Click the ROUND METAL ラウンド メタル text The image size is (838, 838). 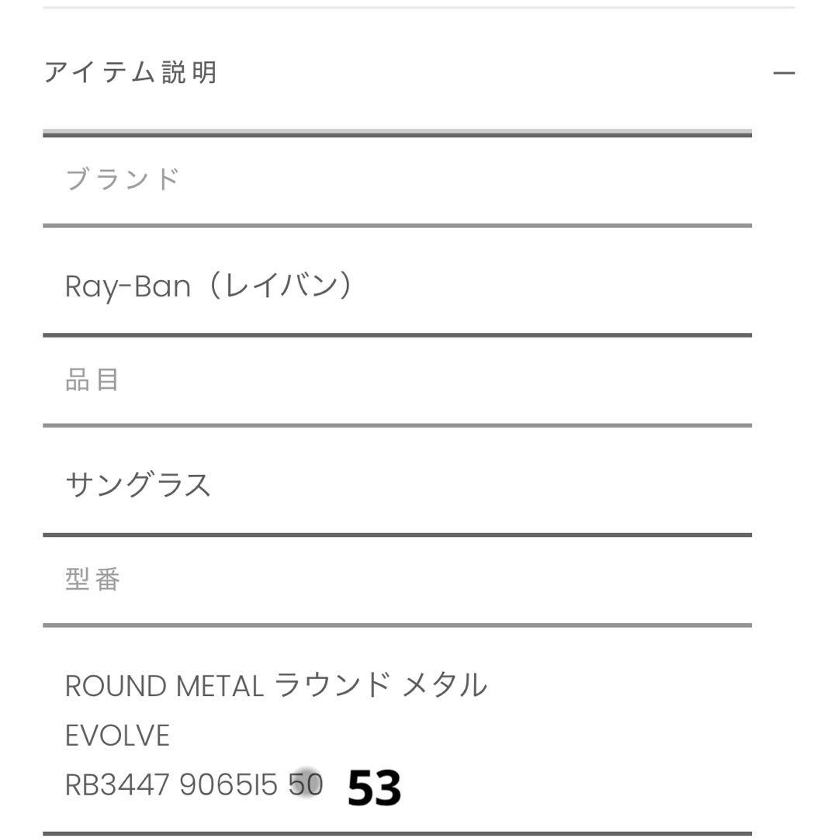275,684
